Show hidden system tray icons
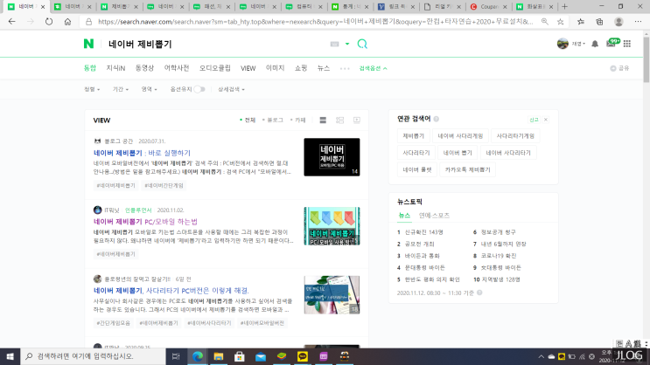Viewport: 650px width, 365px height. (x=541, y=356)
